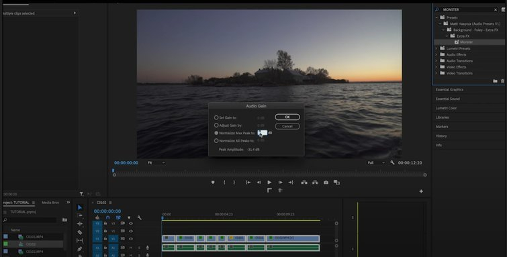The height and width of the screenshot is (257, 507).
Task: Lock the V3 track
Action: (105, 223)
